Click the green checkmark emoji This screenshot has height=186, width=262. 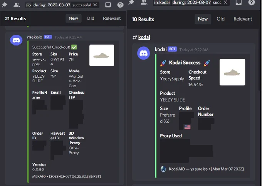pos(74,47)
